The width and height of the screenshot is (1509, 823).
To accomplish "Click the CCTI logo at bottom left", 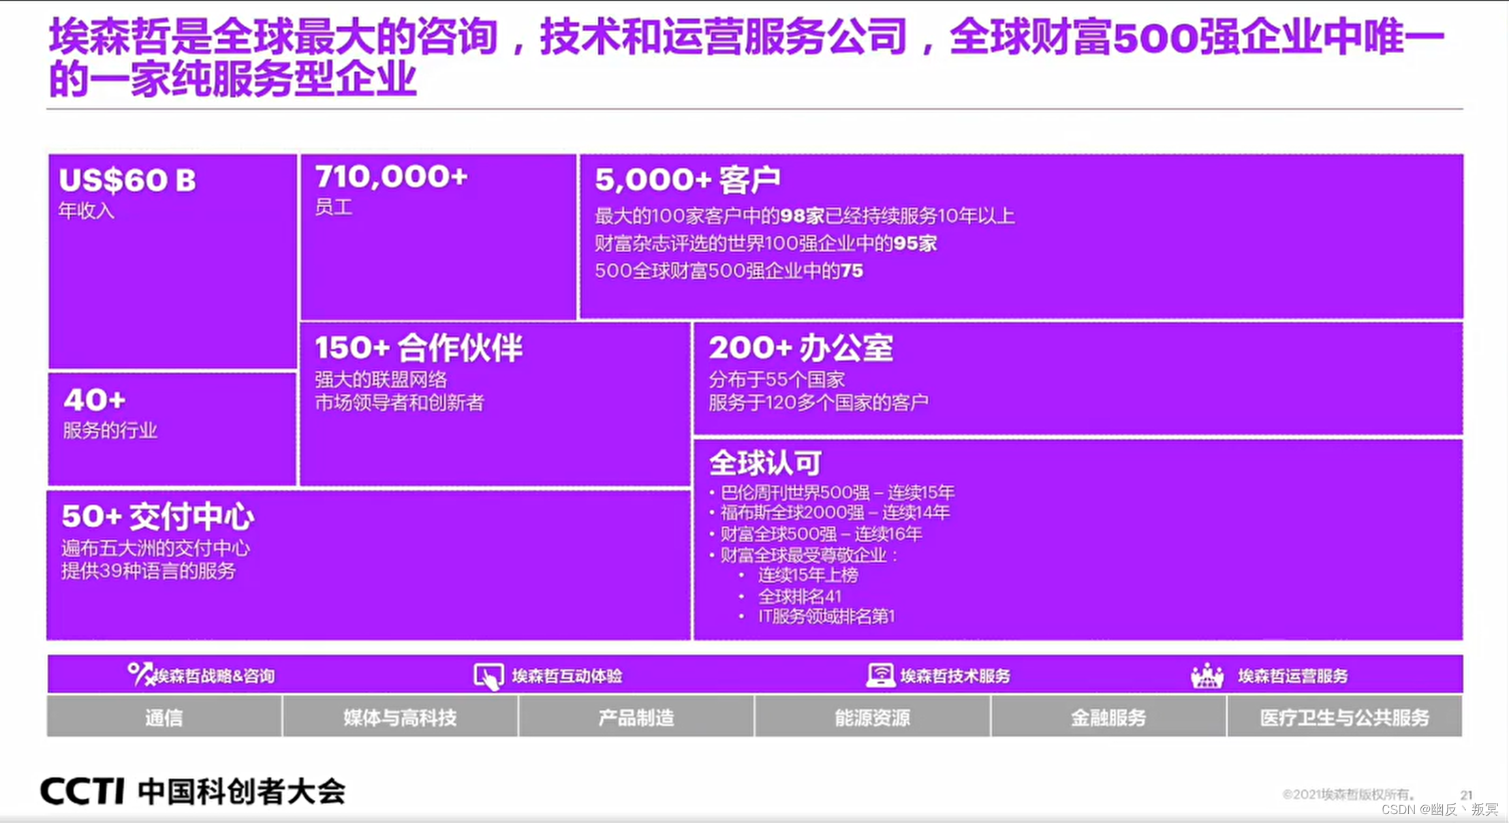I will pos(82,791).
